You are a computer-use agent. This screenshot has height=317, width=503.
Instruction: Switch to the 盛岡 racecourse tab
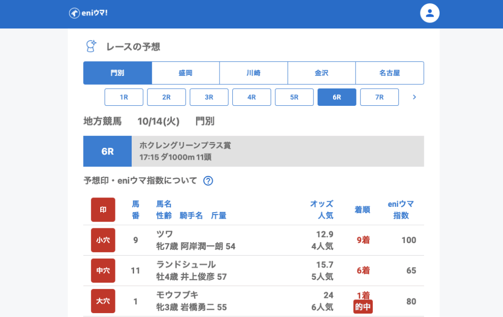click(x=185, y=73)
